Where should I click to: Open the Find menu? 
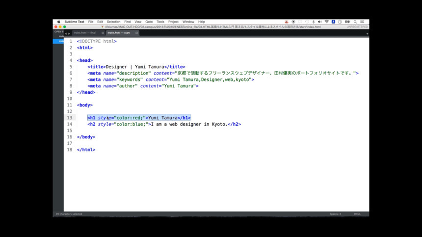(127, 22)
